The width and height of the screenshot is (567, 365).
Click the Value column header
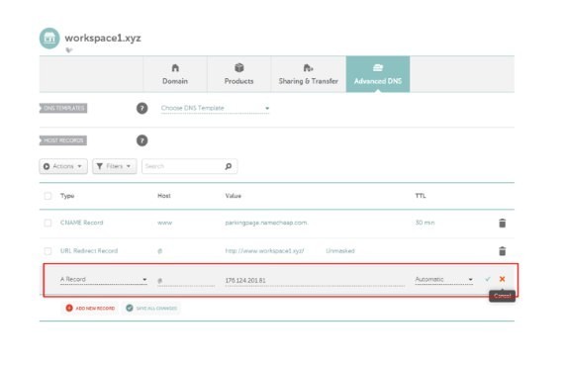pos(234,196)
